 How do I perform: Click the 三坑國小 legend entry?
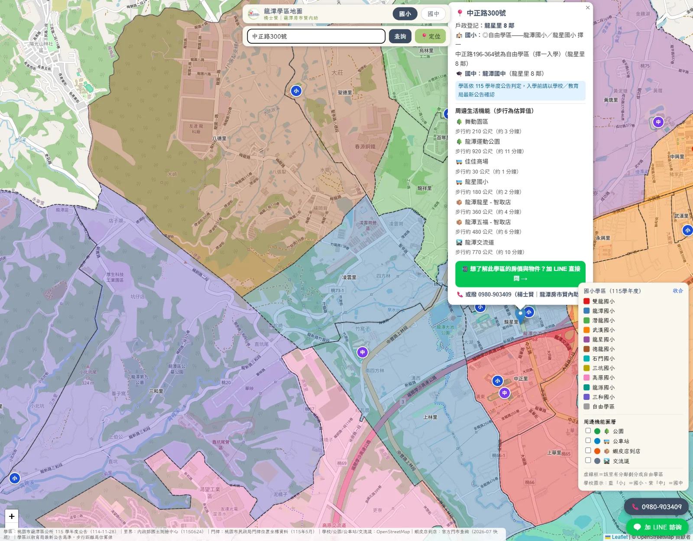click(x=599, y=368)
